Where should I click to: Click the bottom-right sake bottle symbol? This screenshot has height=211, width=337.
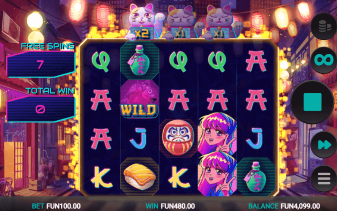[256, 177]
